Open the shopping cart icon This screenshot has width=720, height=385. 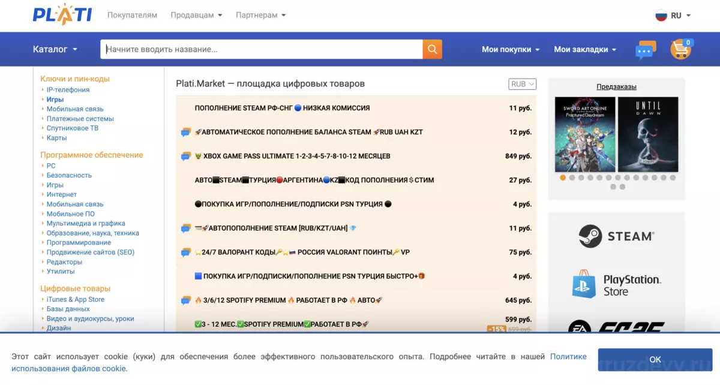[681, 49]
